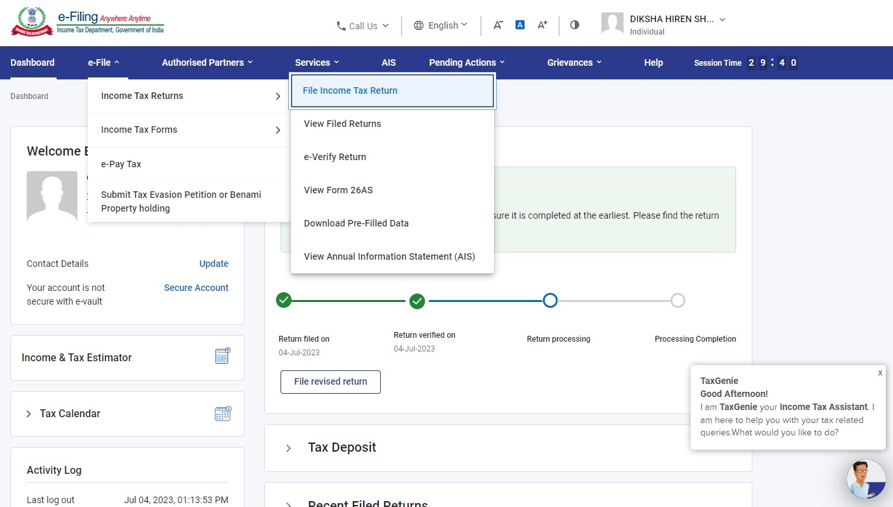Collapse the TaxGenie greeting popup
Screen dimensions: 893x507
879,373
